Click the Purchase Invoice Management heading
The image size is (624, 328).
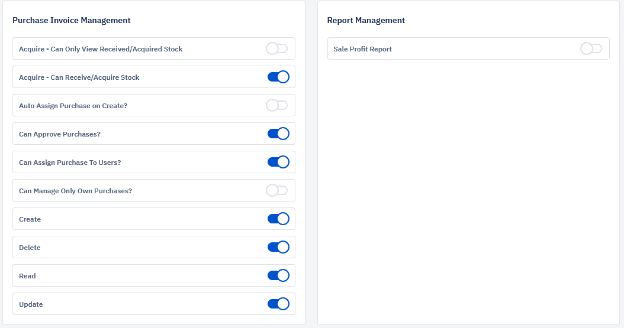point(71,20)
